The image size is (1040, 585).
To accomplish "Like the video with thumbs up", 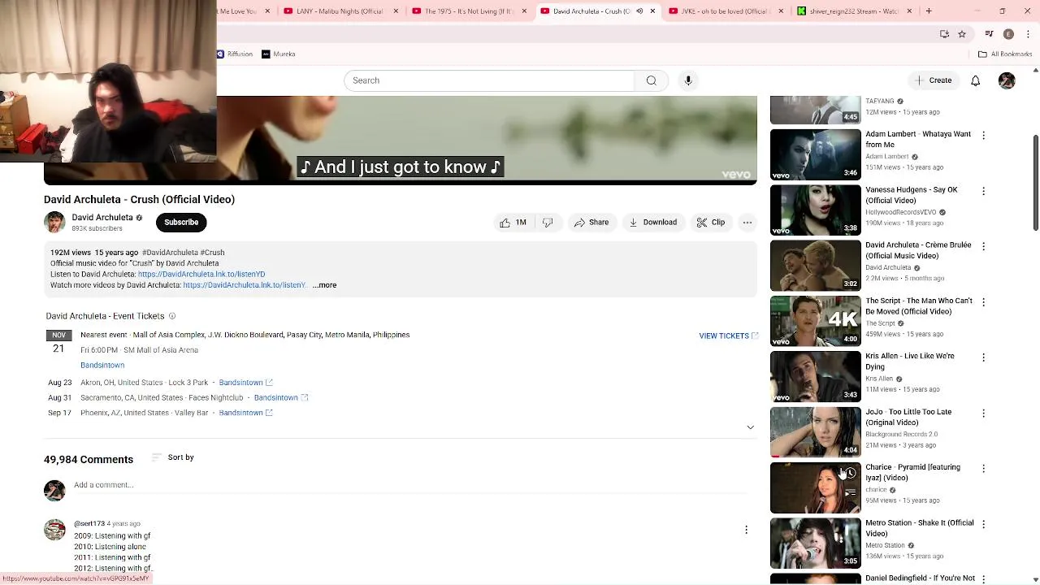I will point(513,223).
